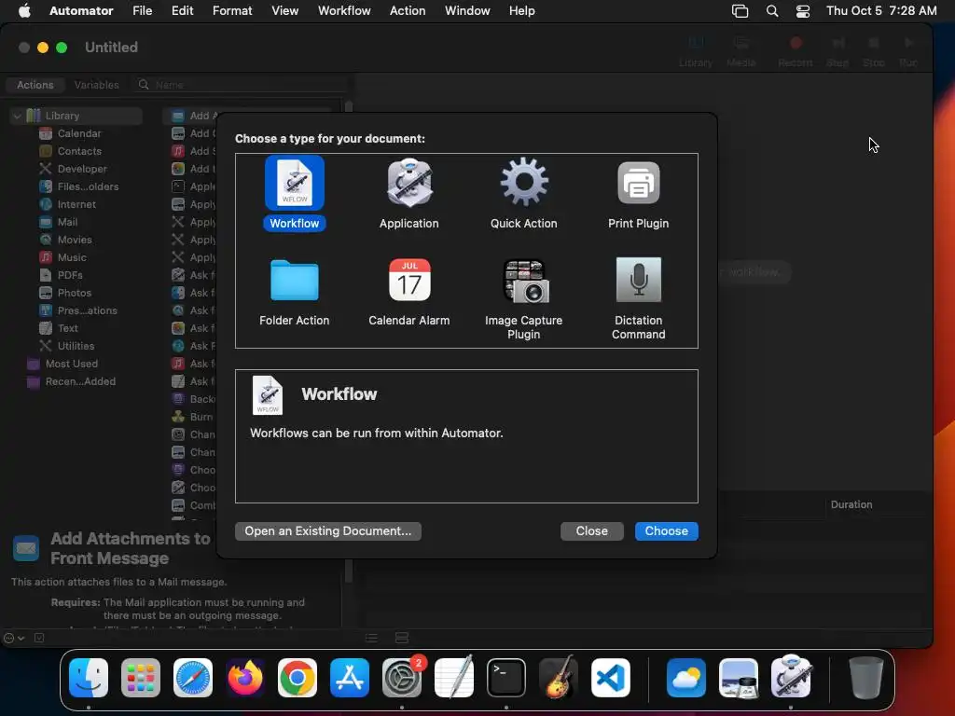955x716 pixels.
Task: Select the Mail library category
Action: click(67, 222)
